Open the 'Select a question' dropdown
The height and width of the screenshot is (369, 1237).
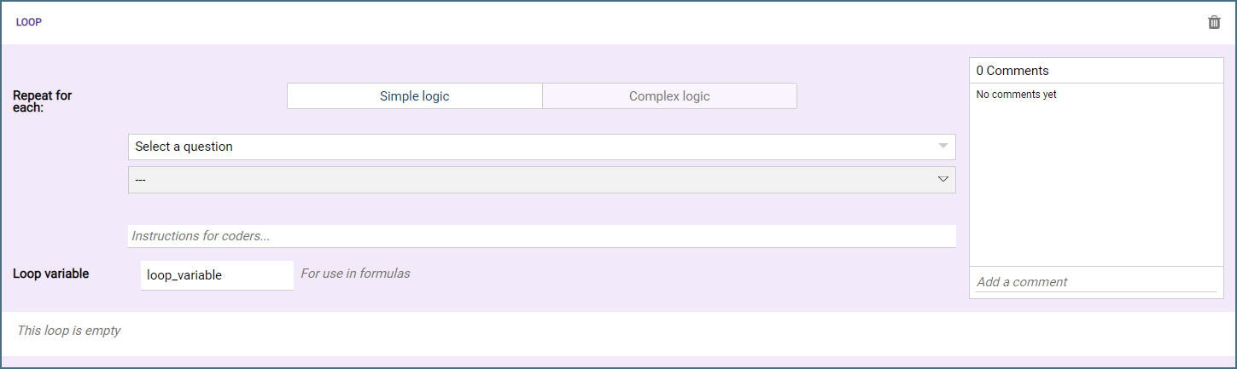(529, 147)
